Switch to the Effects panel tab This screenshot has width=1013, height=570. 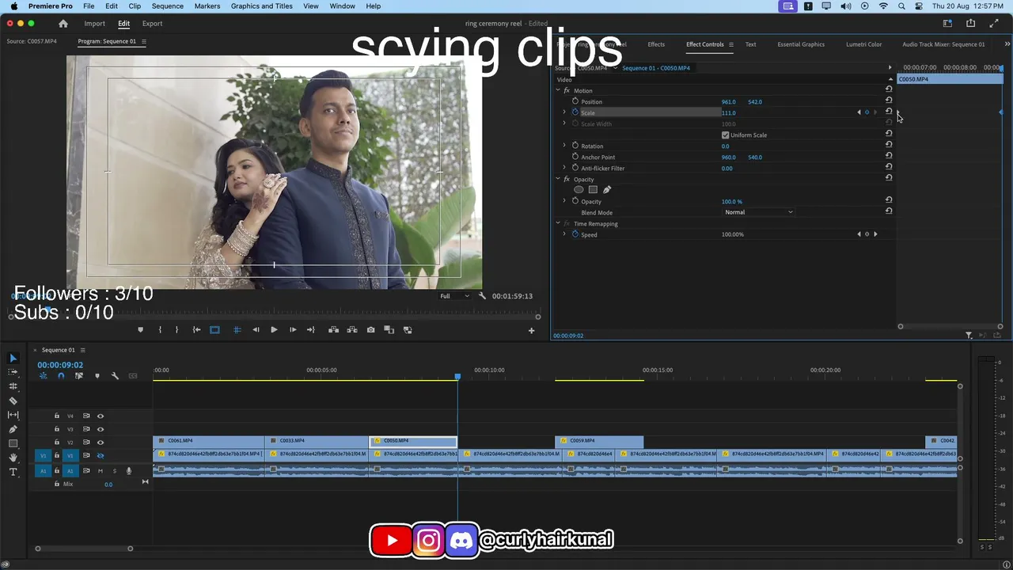[656, 44]
